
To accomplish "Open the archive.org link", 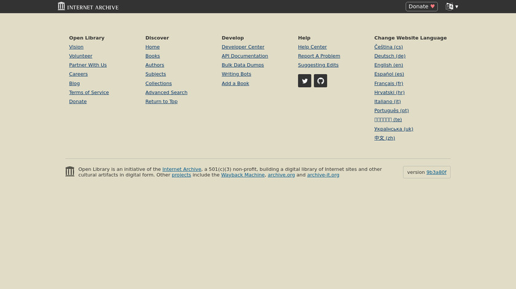I will [281, 175].
